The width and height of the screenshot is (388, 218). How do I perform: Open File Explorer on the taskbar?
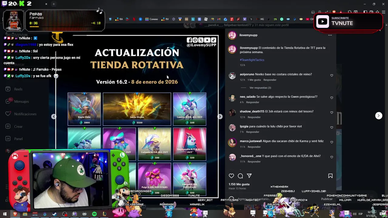coord(25,214)
